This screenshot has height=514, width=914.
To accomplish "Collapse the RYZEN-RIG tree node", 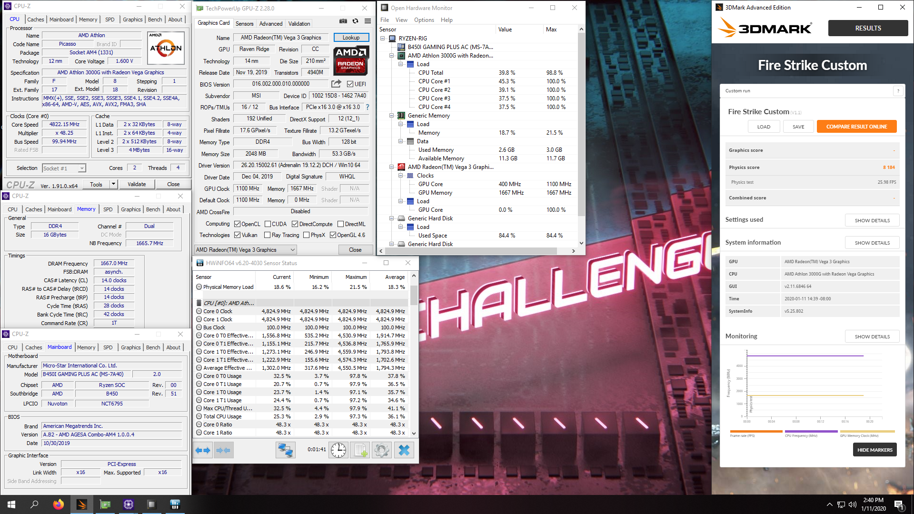I will pyautogui.click(x=382, y=39).
